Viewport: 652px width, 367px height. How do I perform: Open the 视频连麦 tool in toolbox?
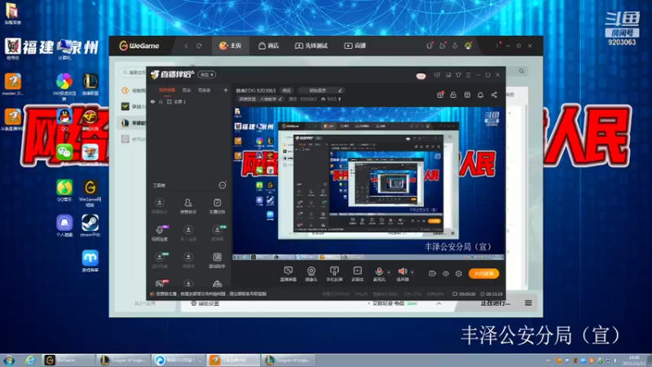160,233
